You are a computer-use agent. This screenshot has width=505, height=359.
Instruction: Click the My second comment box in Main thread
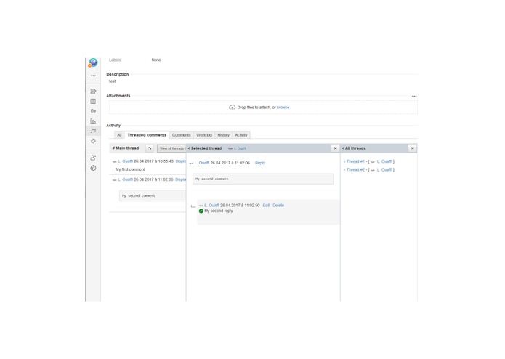[153, 195]
